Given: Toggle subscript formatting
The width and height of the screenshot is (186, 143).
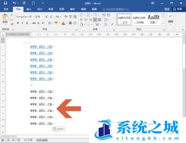Looking at the screenshot, I should 39,23.
